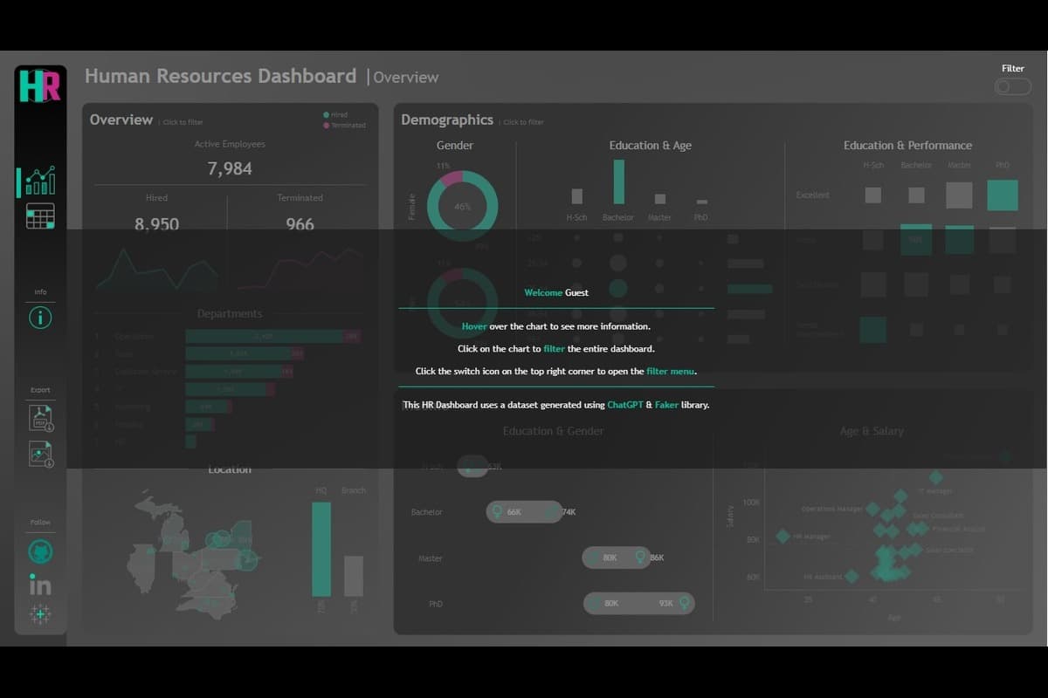The image size is (1048, 698).
Task: Open the Info panel via the i icon
Action: (x=39, y=318)
